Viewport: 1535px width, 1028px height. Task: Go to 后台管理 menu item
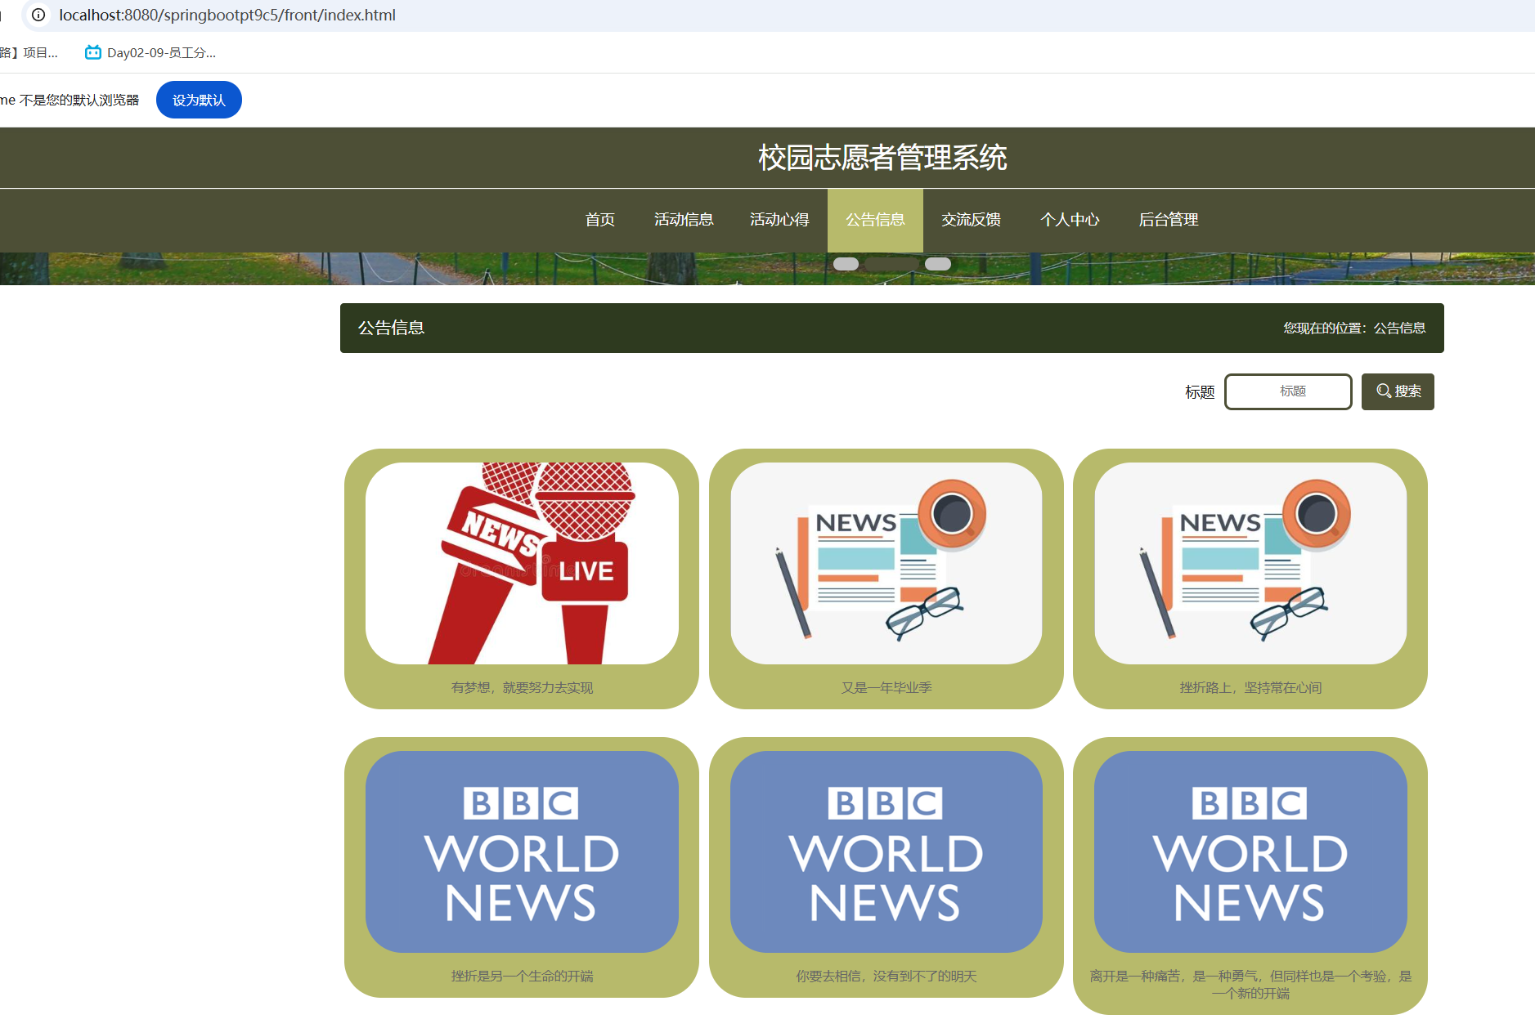click(1169, 220)
